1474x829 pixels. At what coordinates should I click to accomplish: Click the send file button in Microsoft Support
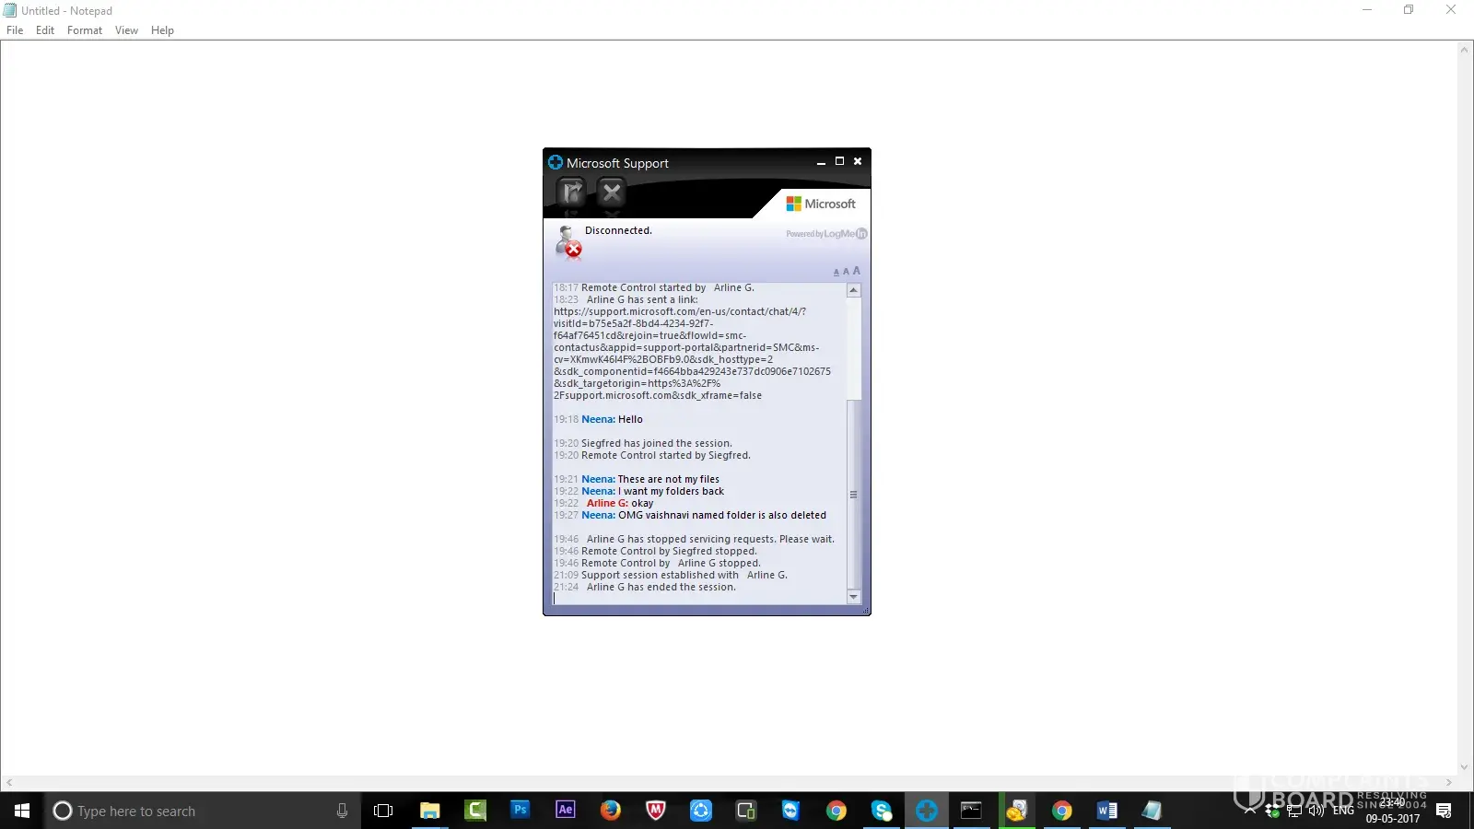pos(571,193)
